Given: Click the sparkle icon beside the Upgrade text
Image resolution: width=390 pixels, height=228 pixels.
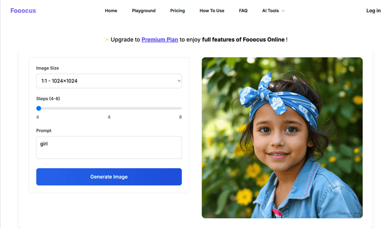Looking at the screenshot, I should tap(106, 40).
